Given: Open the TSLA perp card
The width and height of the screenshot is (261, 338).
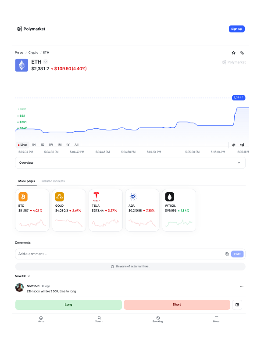Looking at the screenshot, I should [x=106, y=210].
